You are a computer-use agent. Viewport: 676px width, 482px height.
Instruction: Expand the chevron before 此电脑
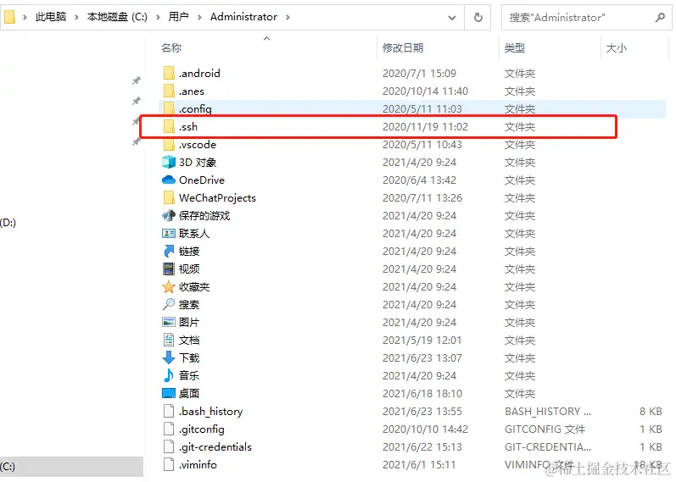[25, 17]
